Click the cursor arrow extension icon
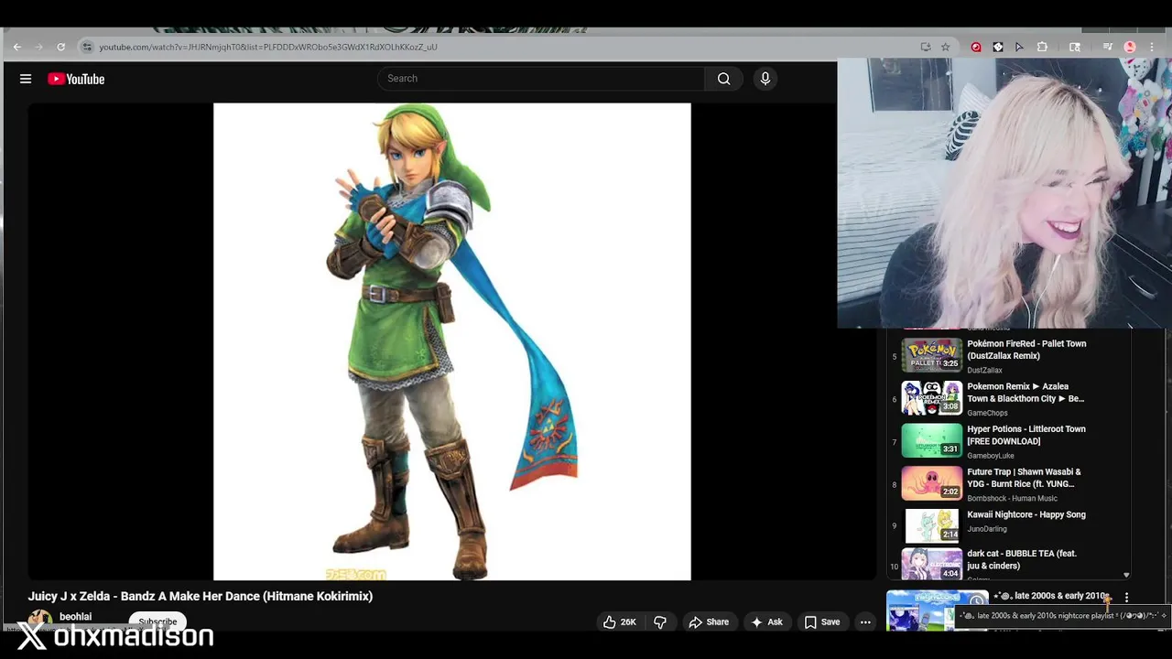 1019,47
